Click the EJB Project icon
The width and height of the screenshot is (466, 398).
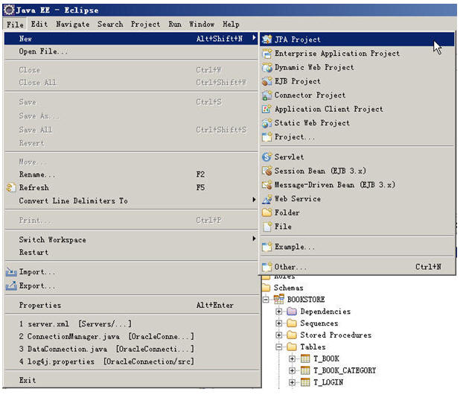(267, 81)
